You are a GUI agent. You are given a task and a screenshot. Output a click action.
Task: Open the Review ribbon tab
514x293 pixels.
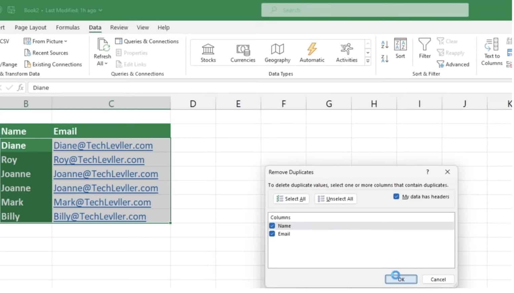(119, 28)
